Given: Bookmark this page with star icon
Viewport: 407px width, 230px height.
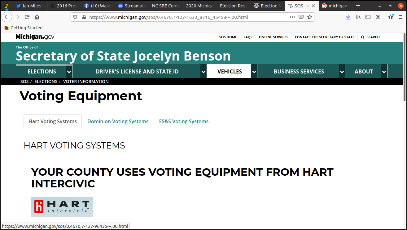Looking at the screenshot, I should coord(309,17).
